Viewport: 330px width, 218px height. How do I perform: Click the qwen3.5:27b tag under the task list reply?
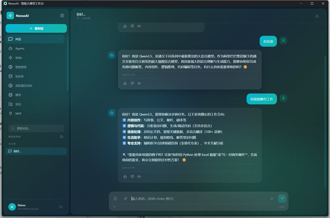(128, 168)
